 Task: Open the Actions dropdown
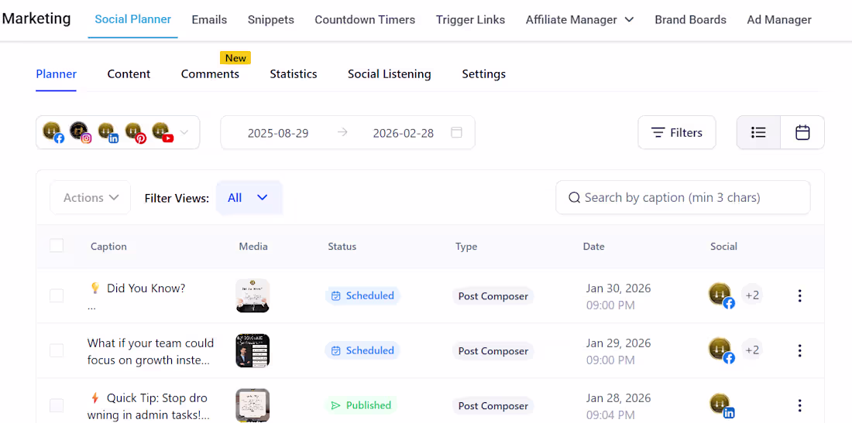pyautogui.click(x=90, y=197)
